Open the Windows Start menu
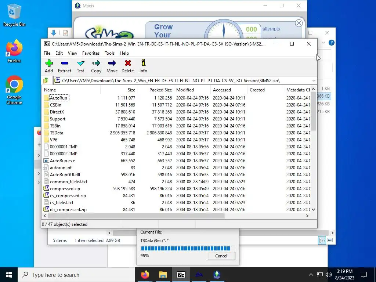The width and height of the screenshot is (376, 282). tap(9, 275)
